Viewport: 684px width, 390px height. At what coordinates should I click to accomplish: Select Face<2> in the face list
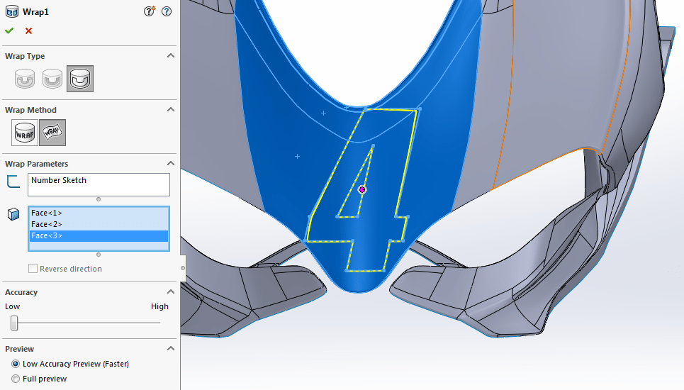coord(99,224)
